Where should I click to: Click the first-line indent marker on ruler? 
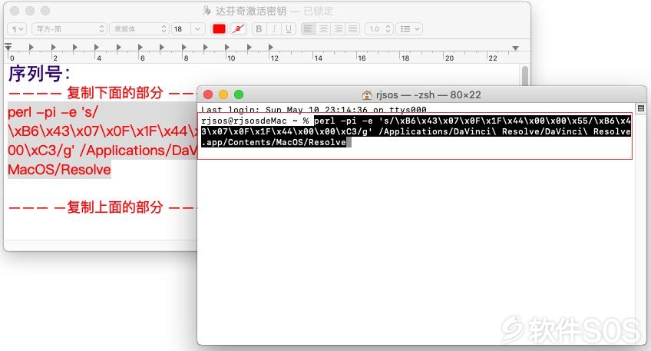tap(8, 47)
